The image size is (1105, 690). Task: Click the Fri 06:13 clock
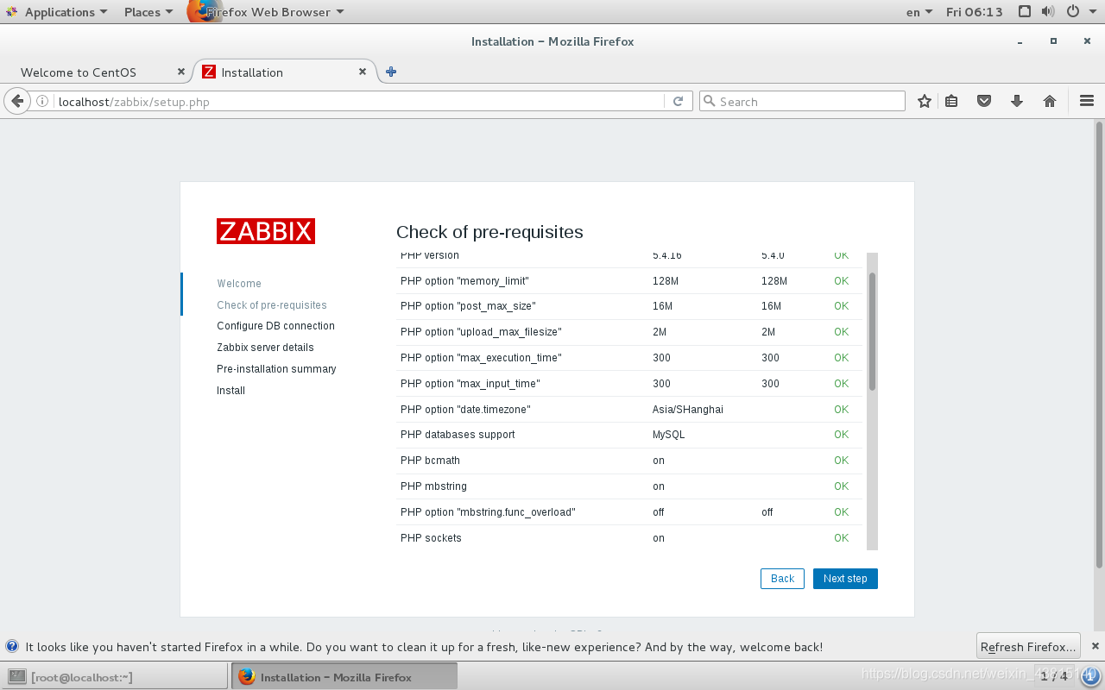pos(975,11)
